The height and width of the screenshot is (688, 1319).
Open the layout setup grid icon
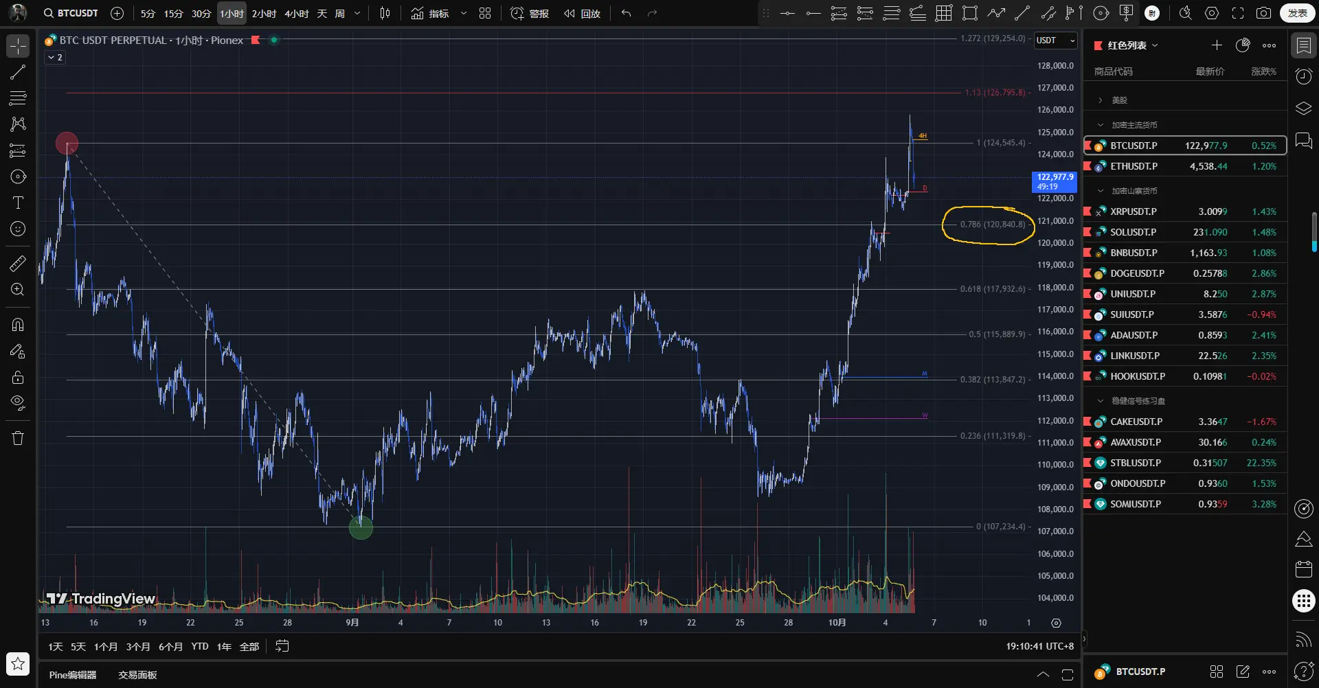(x=485, y=13)
